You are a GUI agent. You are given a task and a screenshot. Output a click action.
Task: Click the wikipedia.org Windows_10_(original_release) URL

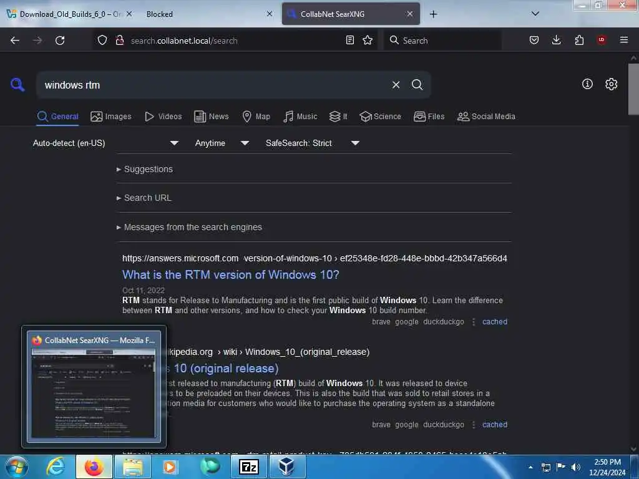coord(269,352)
